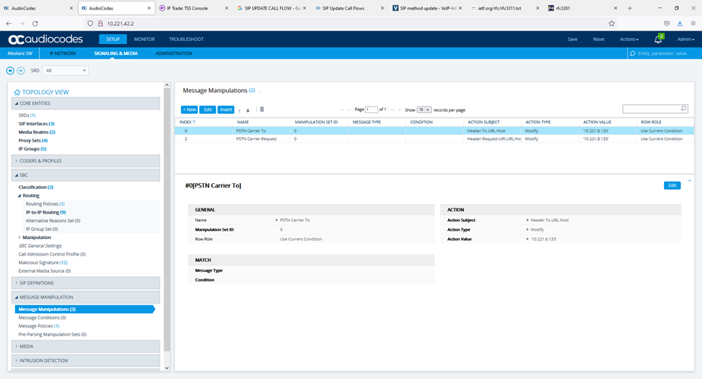Open SIP Interfaces (3) in tree
702x379 pixels.
click(x=37, y=124)
